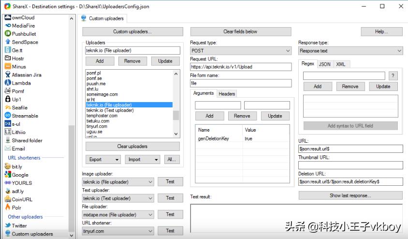Open SendSpace destination icon
Screen dimensions: 408x239
(8, 42)
